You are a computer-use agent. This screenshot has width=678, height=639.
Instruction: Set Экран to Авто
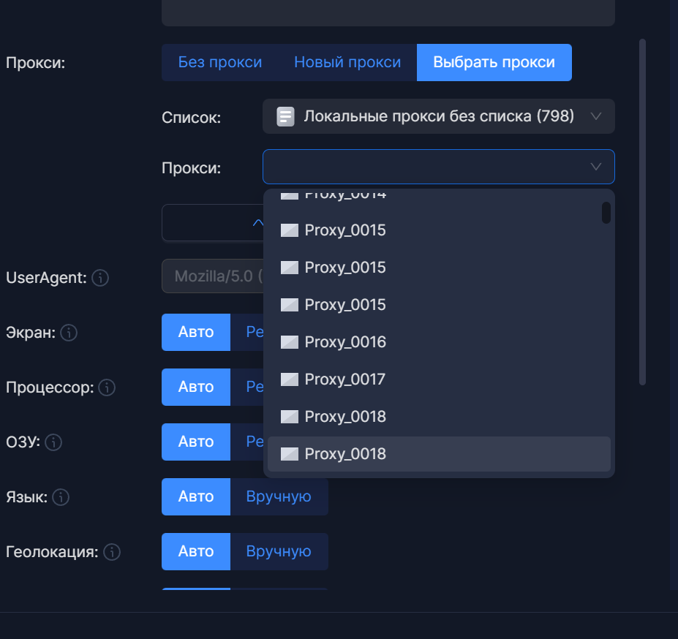pyautogui.click(x=196, y=333)
